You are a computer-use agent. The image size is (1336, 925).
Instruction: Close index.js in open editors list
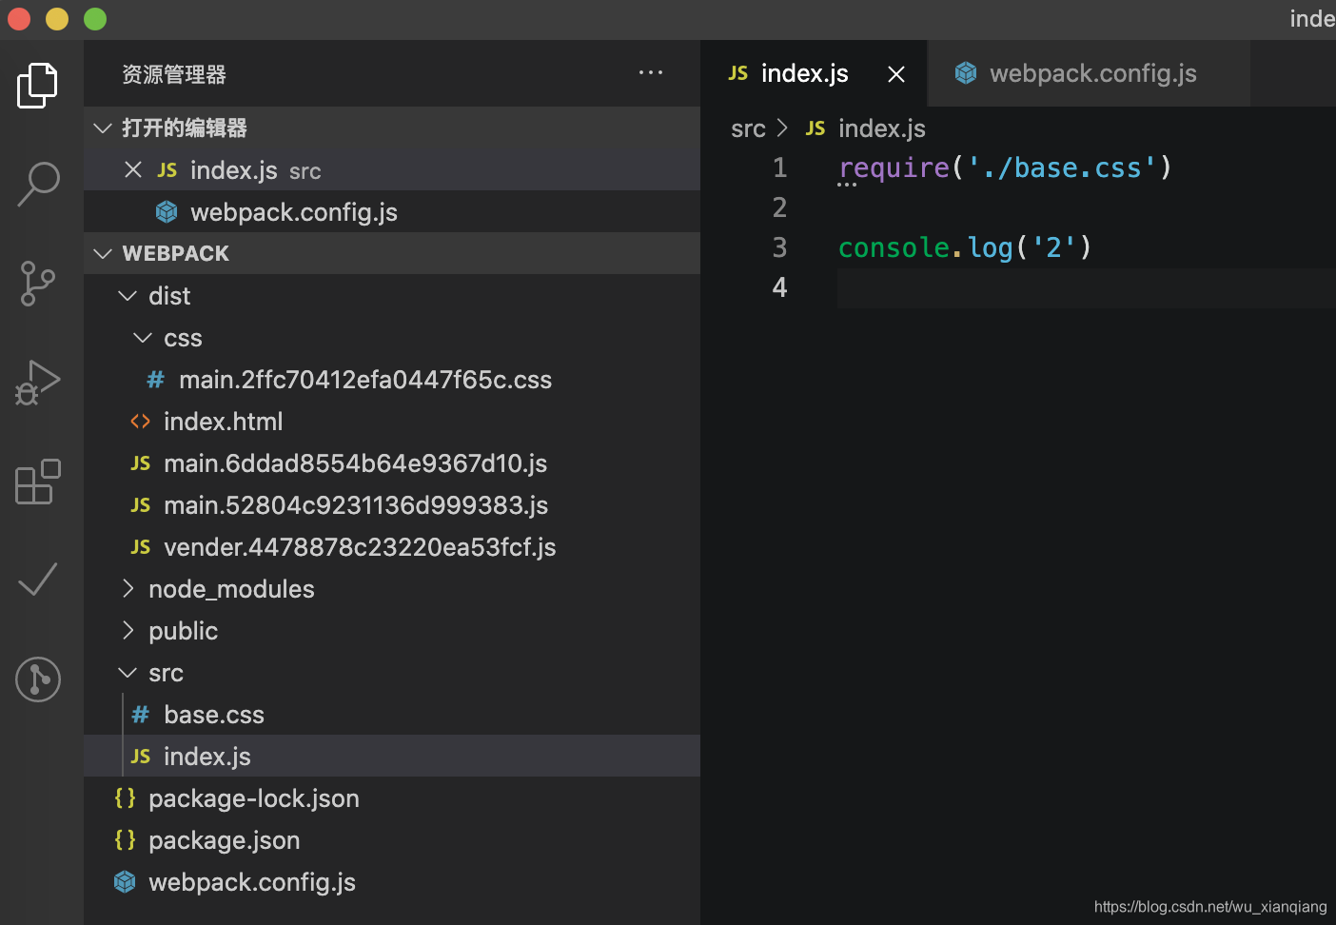pyautogui.click(x=133, y=170)
